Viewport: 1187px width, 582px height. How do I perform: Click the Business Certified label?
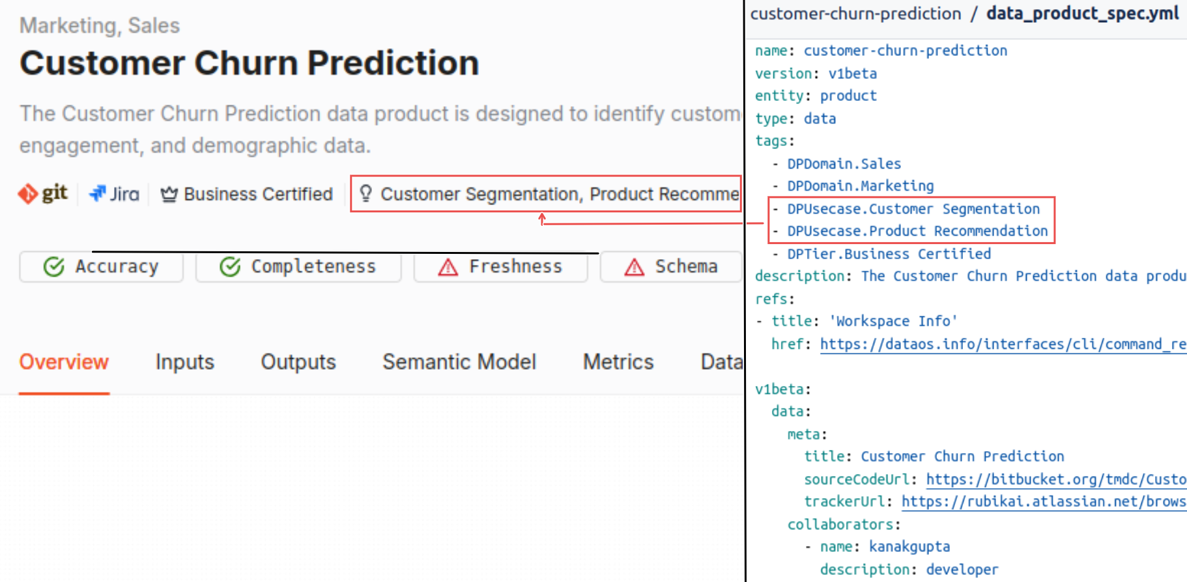pyautogui.click(x=258, y=194)
